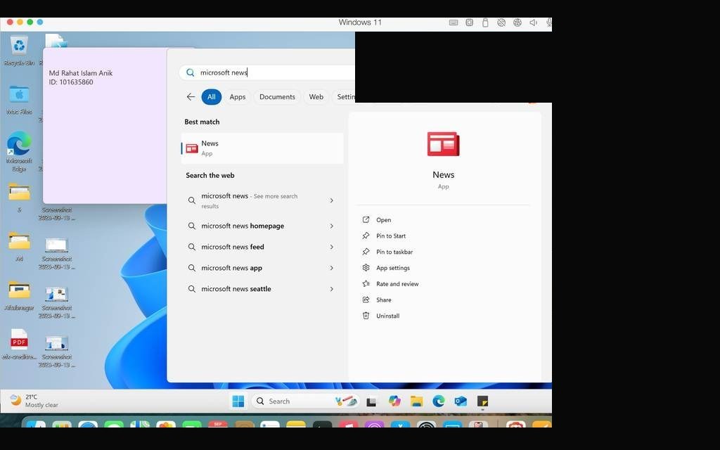Switch to the Apps search filter
The image size is (720, 450).
(238, 97)
